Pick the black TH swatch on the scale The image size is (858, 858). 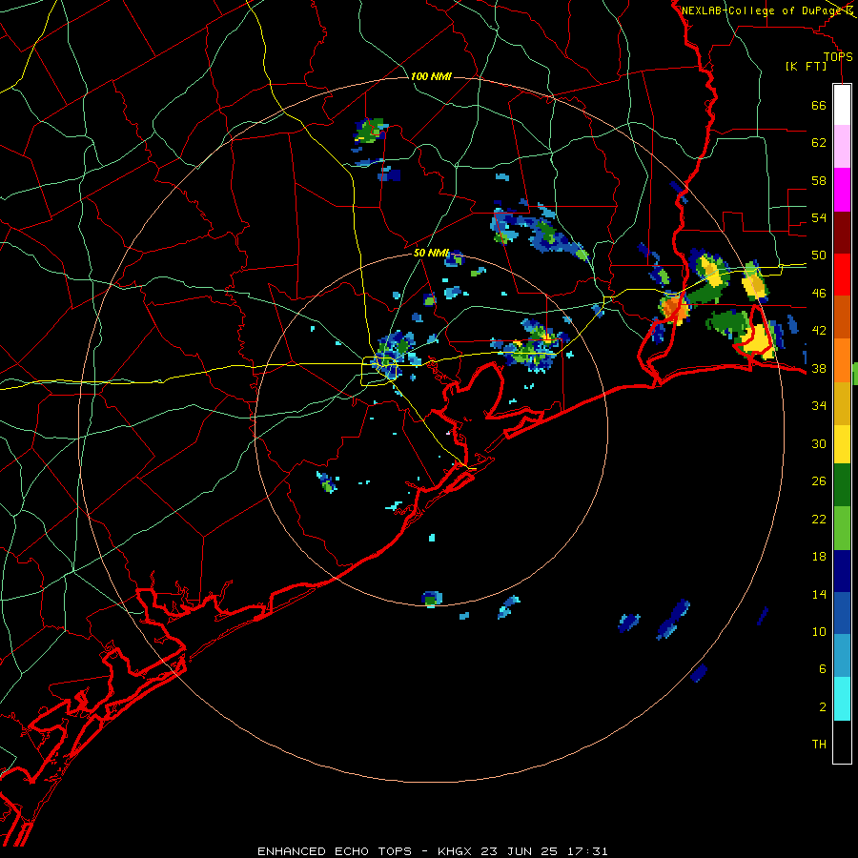tap(842, 742)
